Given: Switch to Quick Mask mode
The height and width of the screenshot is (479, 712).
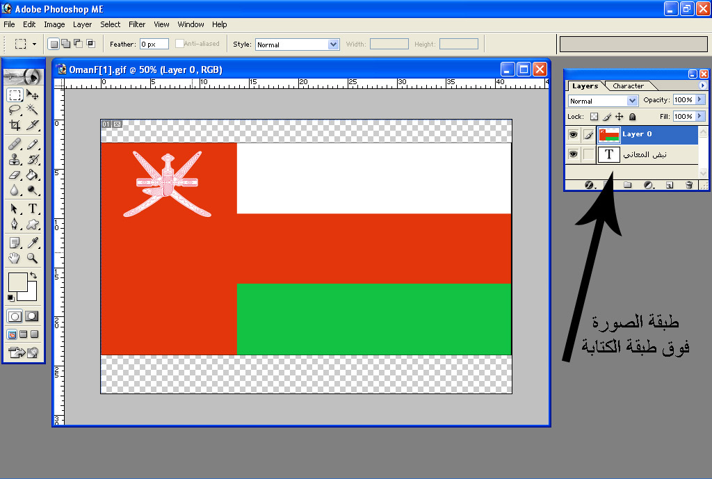Looking at the screenshot, I should pyautogui.click(x=32, y=316).
